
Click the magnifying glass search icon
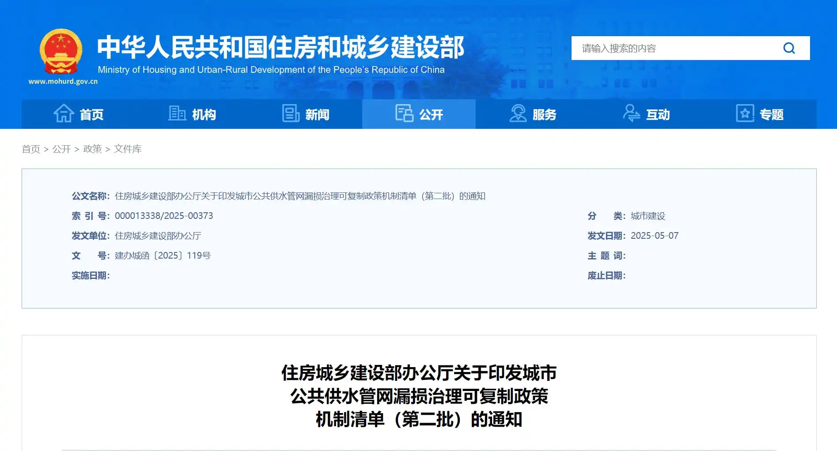click(x=789, y=48)
